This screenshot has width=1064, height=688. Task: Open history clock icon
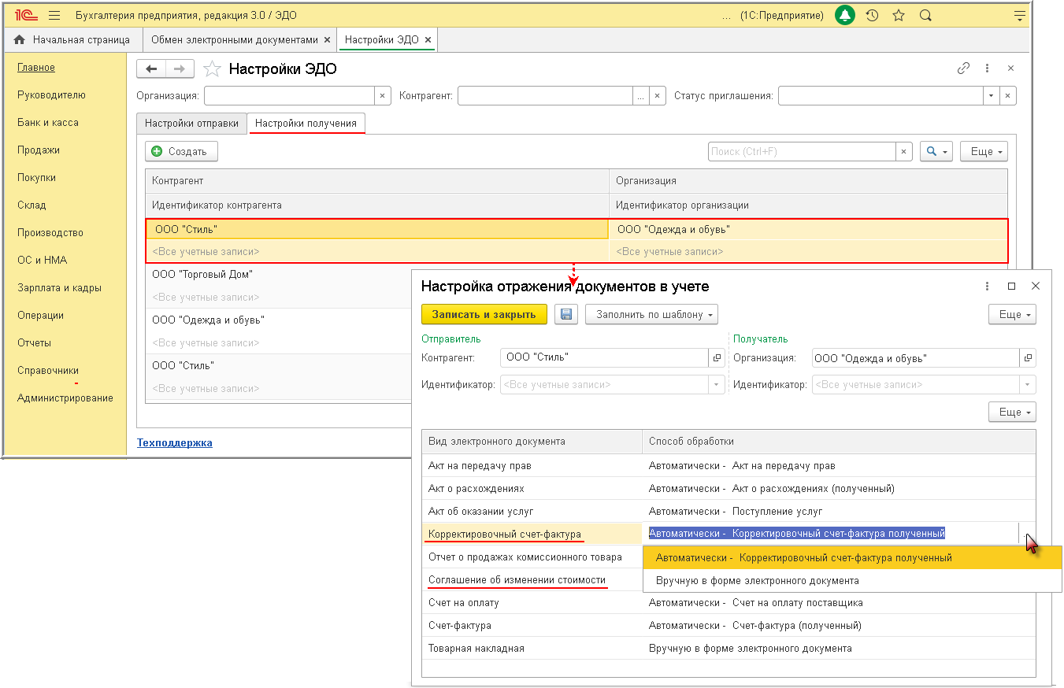tap(872, 16)
